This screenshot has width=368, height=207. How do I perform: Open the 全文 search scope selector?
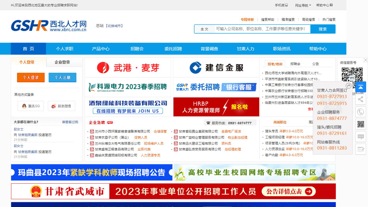point(204,29)
